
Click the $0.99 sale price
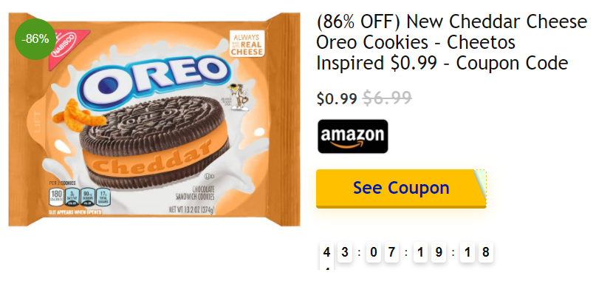336,98
